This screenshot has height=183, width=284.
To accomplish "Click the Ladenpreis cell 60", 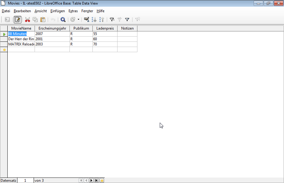I will (x=105, y=39).
